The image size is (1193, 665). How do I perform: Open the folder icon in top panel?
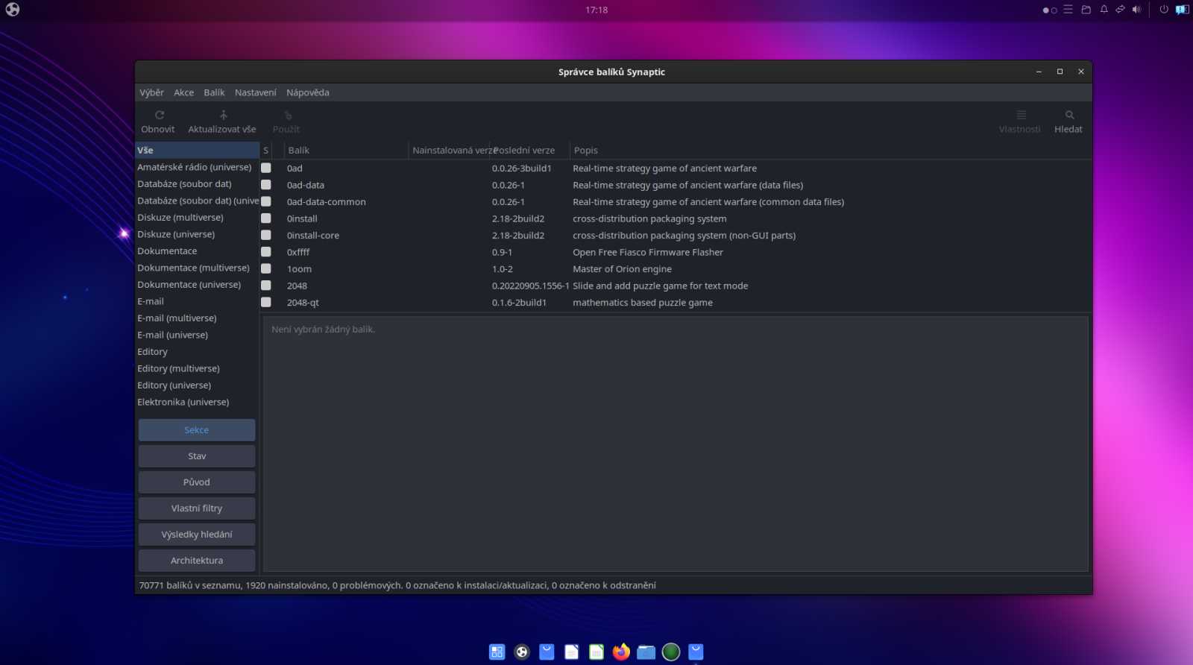(1086, 10)
